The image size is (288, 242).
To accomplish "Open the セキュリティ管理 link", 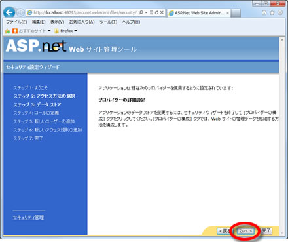I will coord(28,218).
